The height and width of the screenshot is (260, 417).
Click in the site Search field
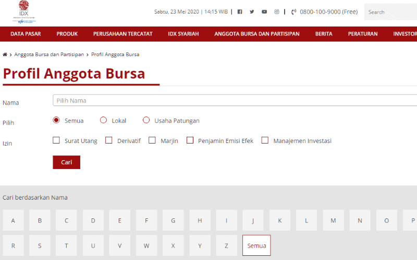point(390,12)
